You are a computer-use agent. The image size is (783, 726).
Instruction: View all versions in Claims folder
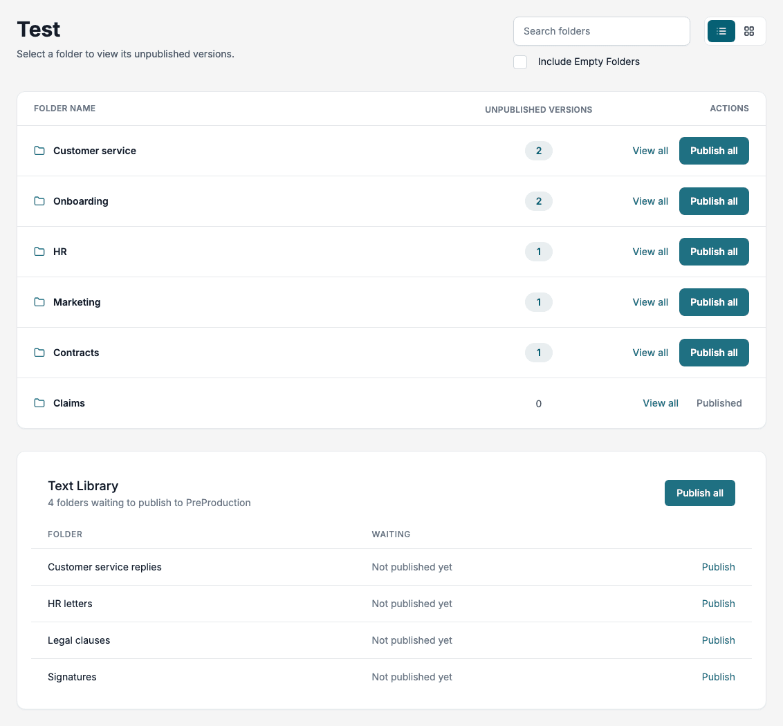660,403
